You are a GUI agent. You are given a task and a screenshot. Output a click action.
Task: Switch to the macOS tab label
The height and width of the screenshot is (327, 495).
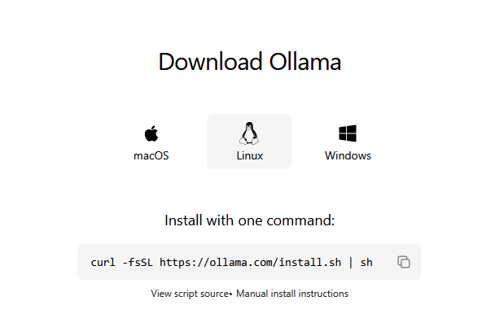[151, 156]
